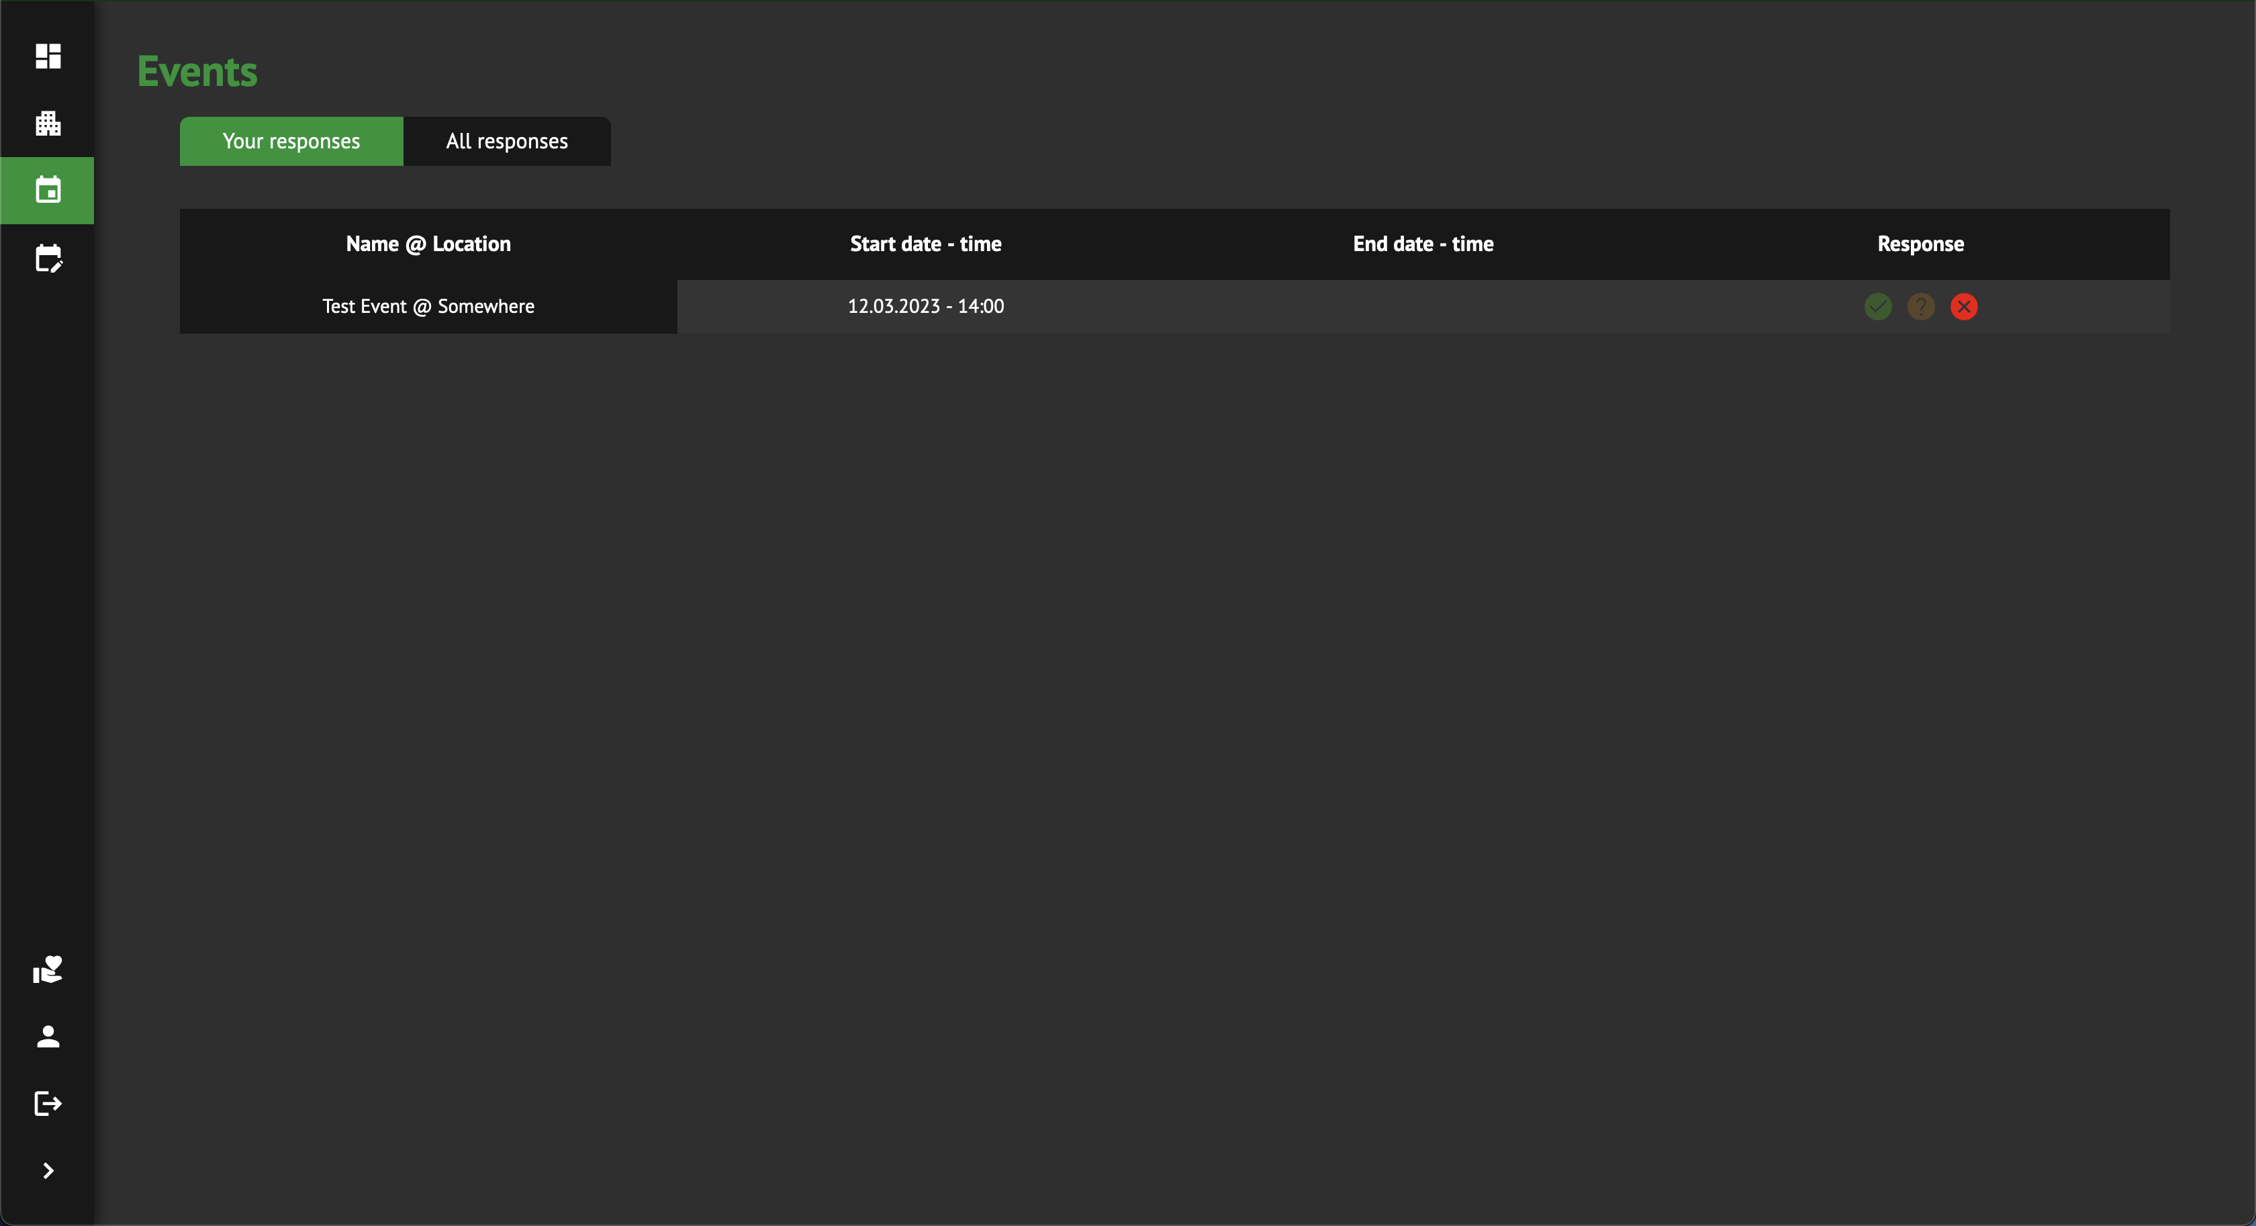The height and width of the screenshot is (1226, 2256).
Task: Click the Test Event @ Somewhere cell
Action: tap(428, 306)
